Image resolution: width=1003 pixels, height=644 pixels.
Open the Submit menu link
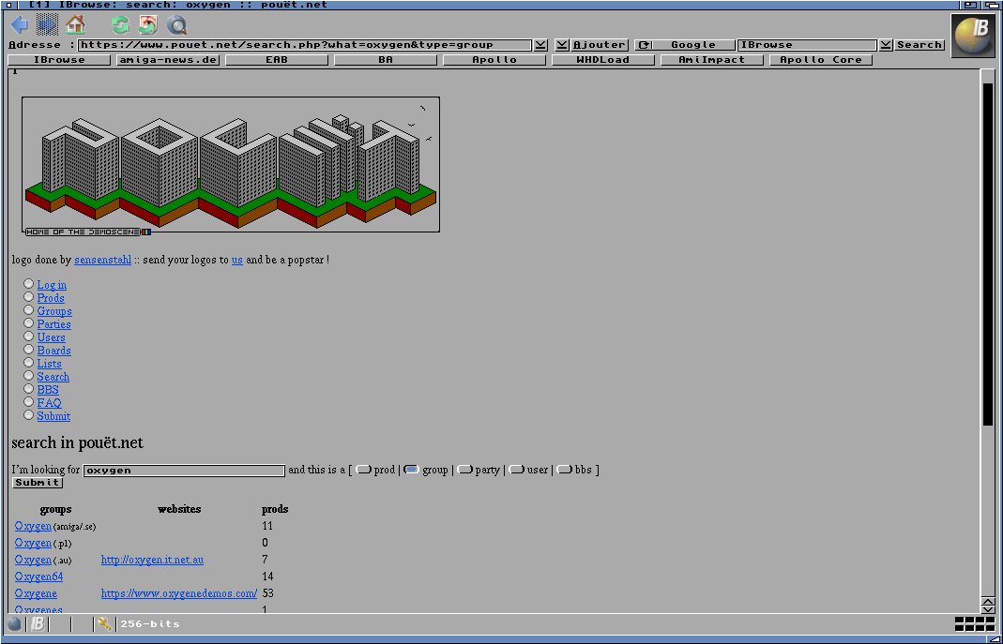[x=53, y=416]
